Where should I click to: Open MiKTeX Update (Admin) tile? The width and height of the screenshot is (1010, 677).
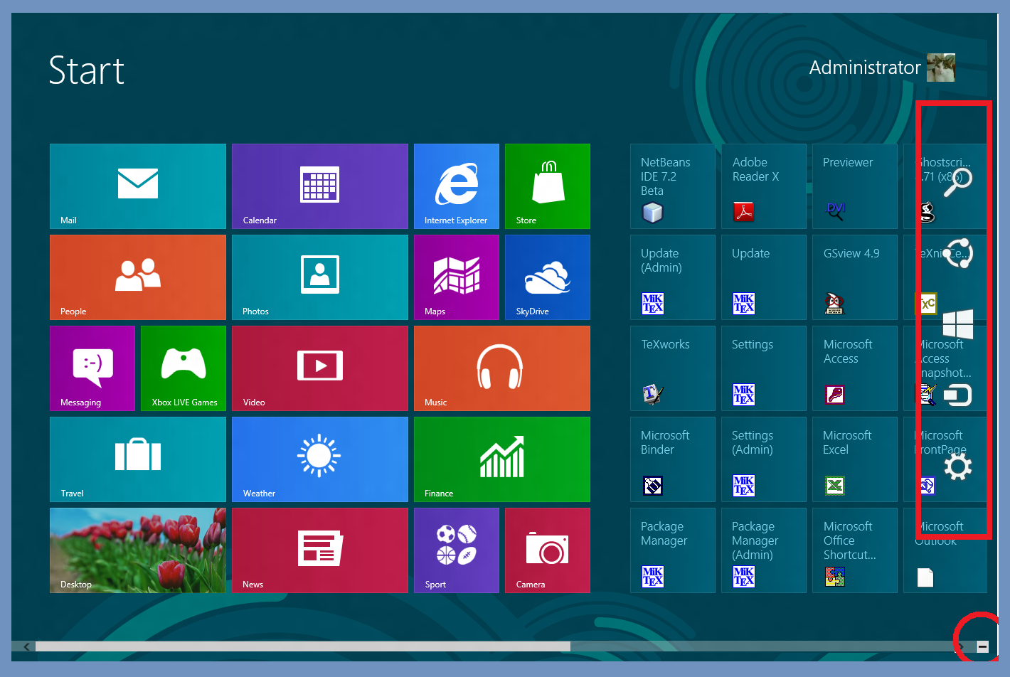[x=673, y=277]
